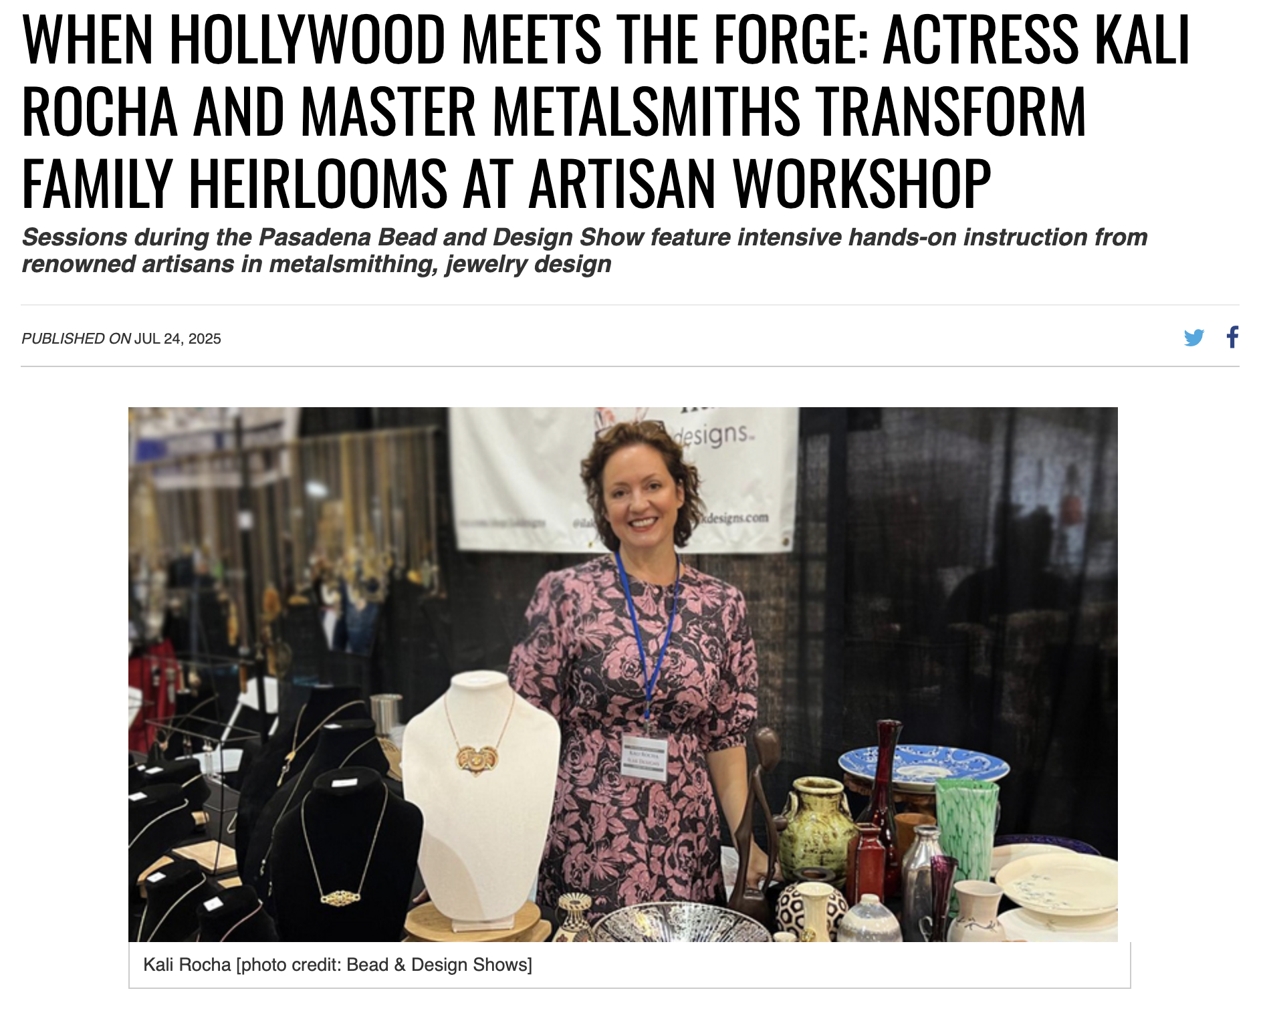Click the Jul 24, 2025 publish date

pos(177,339)
